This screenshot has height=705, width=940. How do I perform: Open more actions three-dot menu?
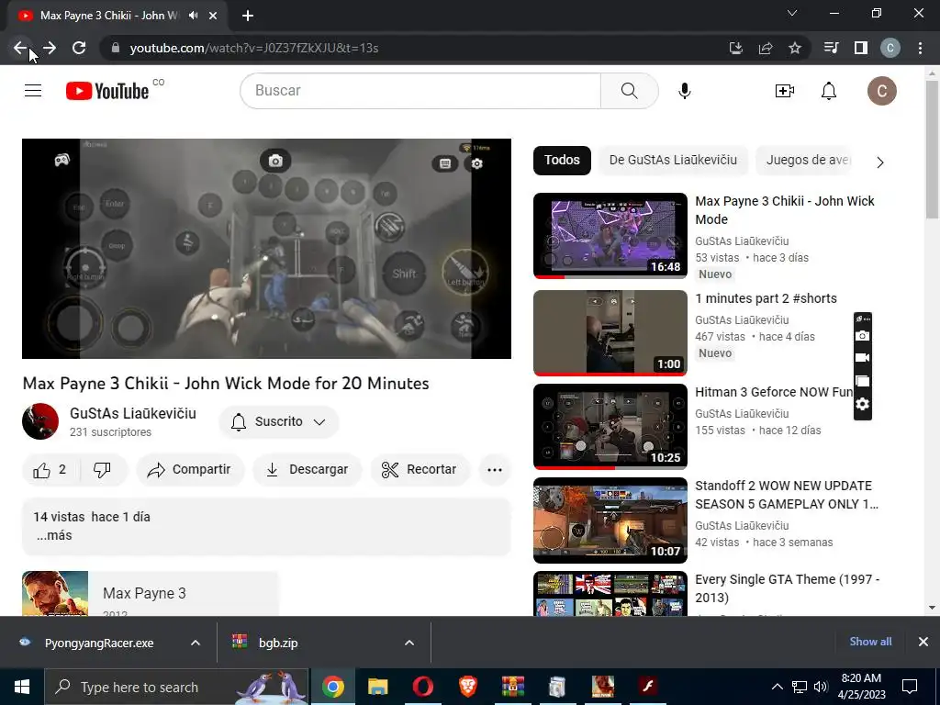click(x=495, y=470)
